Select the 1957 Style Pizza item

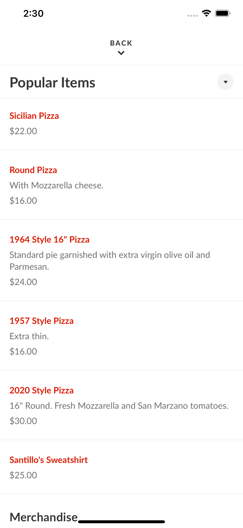click(42, 321)
